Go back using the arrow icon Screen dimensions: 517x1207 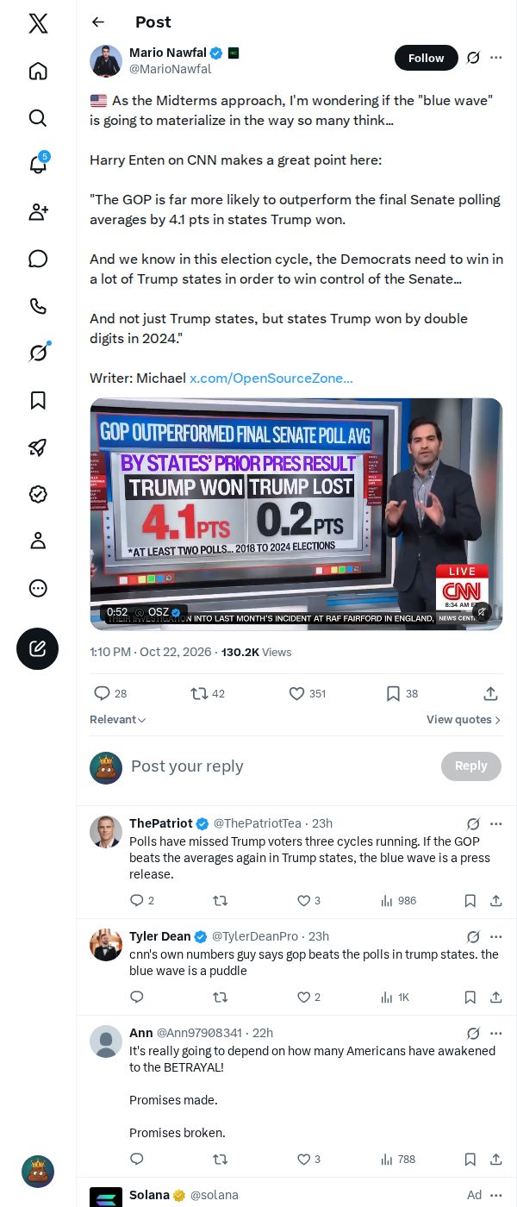[98, 22]
